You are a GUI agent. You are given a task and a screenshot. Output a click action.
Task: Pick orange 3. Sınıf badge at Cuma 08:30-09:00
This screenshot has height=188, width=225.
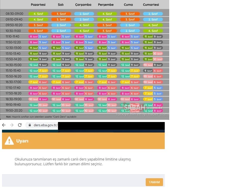[130, 14]
